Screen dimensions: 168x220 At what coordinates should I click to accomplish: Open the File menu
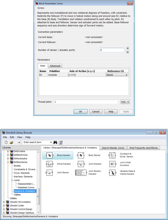point(5,137)
